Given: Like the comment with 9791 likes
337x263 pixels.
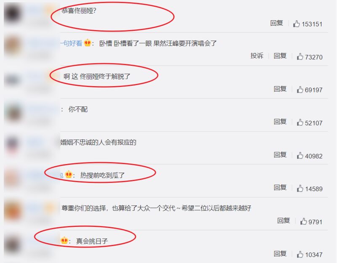Looking at the screenshot, I should [x=303, y=221].
